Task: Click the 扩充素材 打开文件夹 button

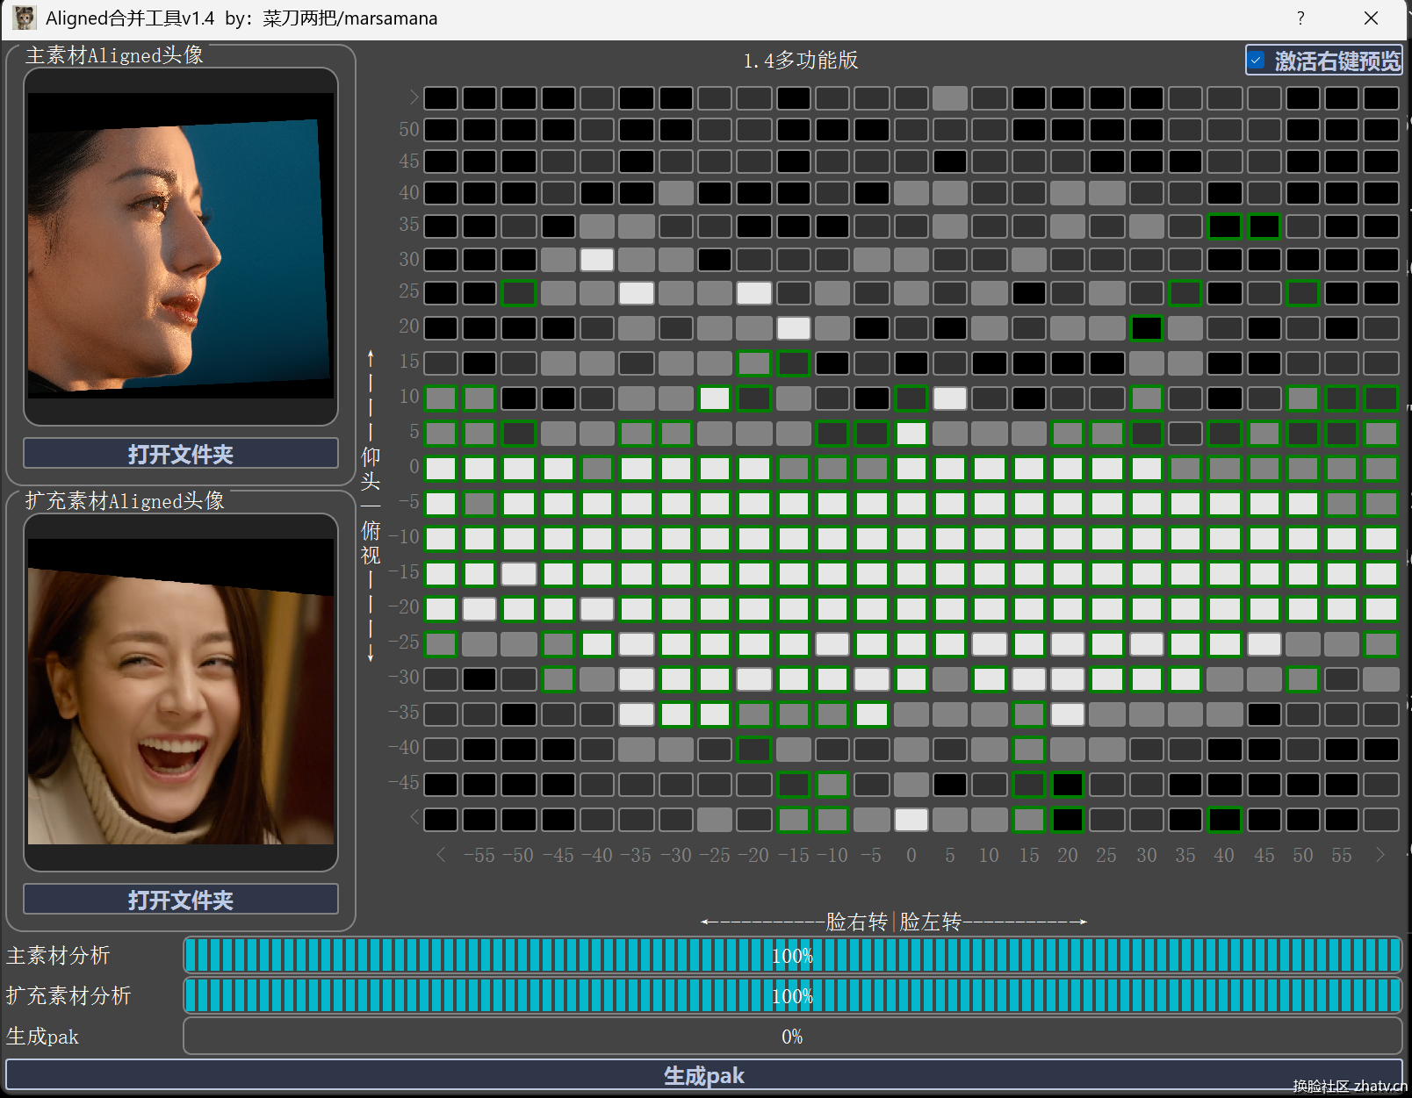Action: (181, 900)
